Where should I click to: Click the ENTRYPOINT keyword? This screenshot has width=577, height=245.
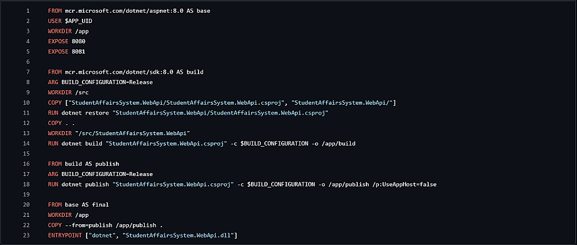(65, 235)
